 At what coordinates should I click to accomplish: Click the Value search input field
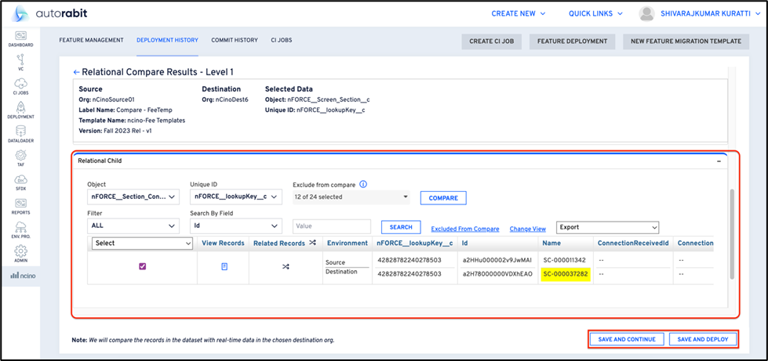332,227
